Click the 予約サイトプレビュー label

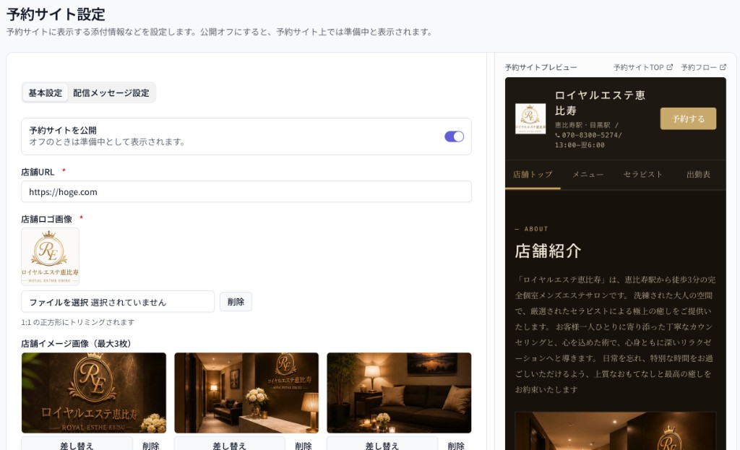click(x=541, y=67)
